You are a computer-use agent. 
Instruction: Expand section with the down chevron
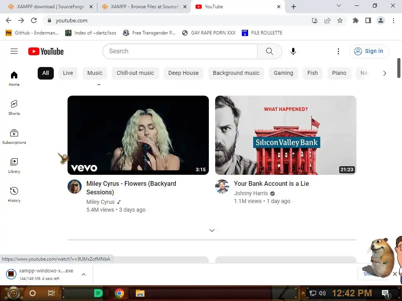point(212,230)
